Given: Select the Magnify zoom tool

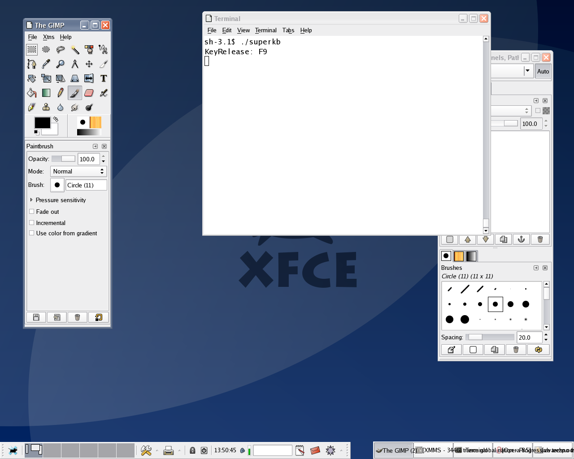Looking at the screenshot, I should point(60,64).
